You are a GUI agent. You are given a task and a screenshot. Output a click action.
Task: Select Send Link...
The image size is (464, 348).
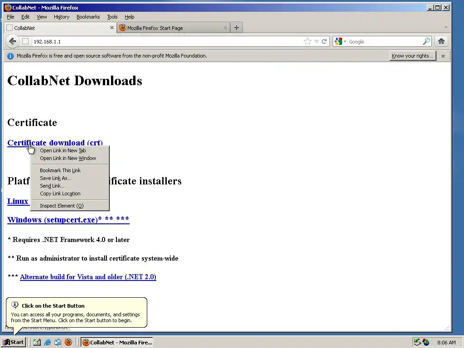[70, 185]
